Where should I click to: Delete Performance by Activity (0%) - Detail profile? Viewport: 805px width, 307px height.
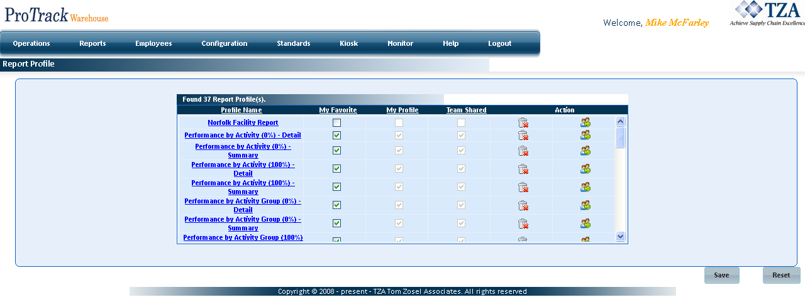coord(523,136)
